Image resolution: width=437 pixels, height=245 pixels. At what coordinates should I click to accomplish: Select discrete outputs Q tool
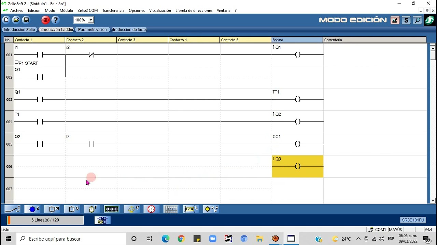click(72, 209)
